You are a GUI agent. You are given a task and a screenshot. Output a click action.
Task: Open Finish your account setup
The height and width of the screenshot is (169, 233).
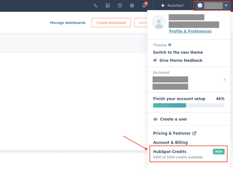(179, 99)
